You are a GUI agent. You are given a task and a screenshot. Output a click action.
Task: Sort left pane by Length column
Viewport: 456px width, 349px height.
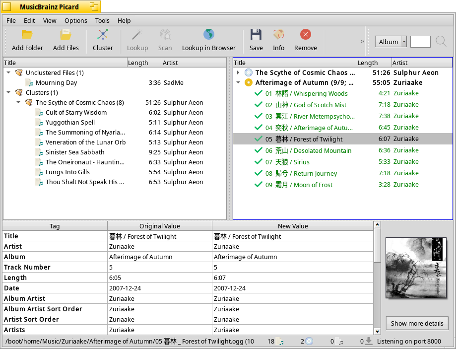(144, 63)
